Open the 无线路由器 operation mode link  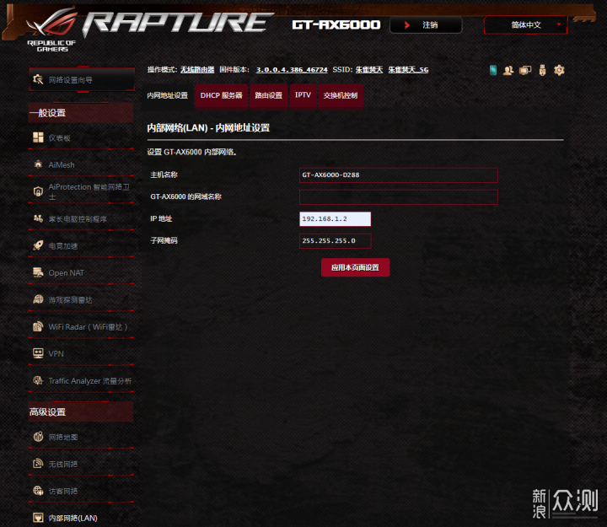[x=197, y=70]
